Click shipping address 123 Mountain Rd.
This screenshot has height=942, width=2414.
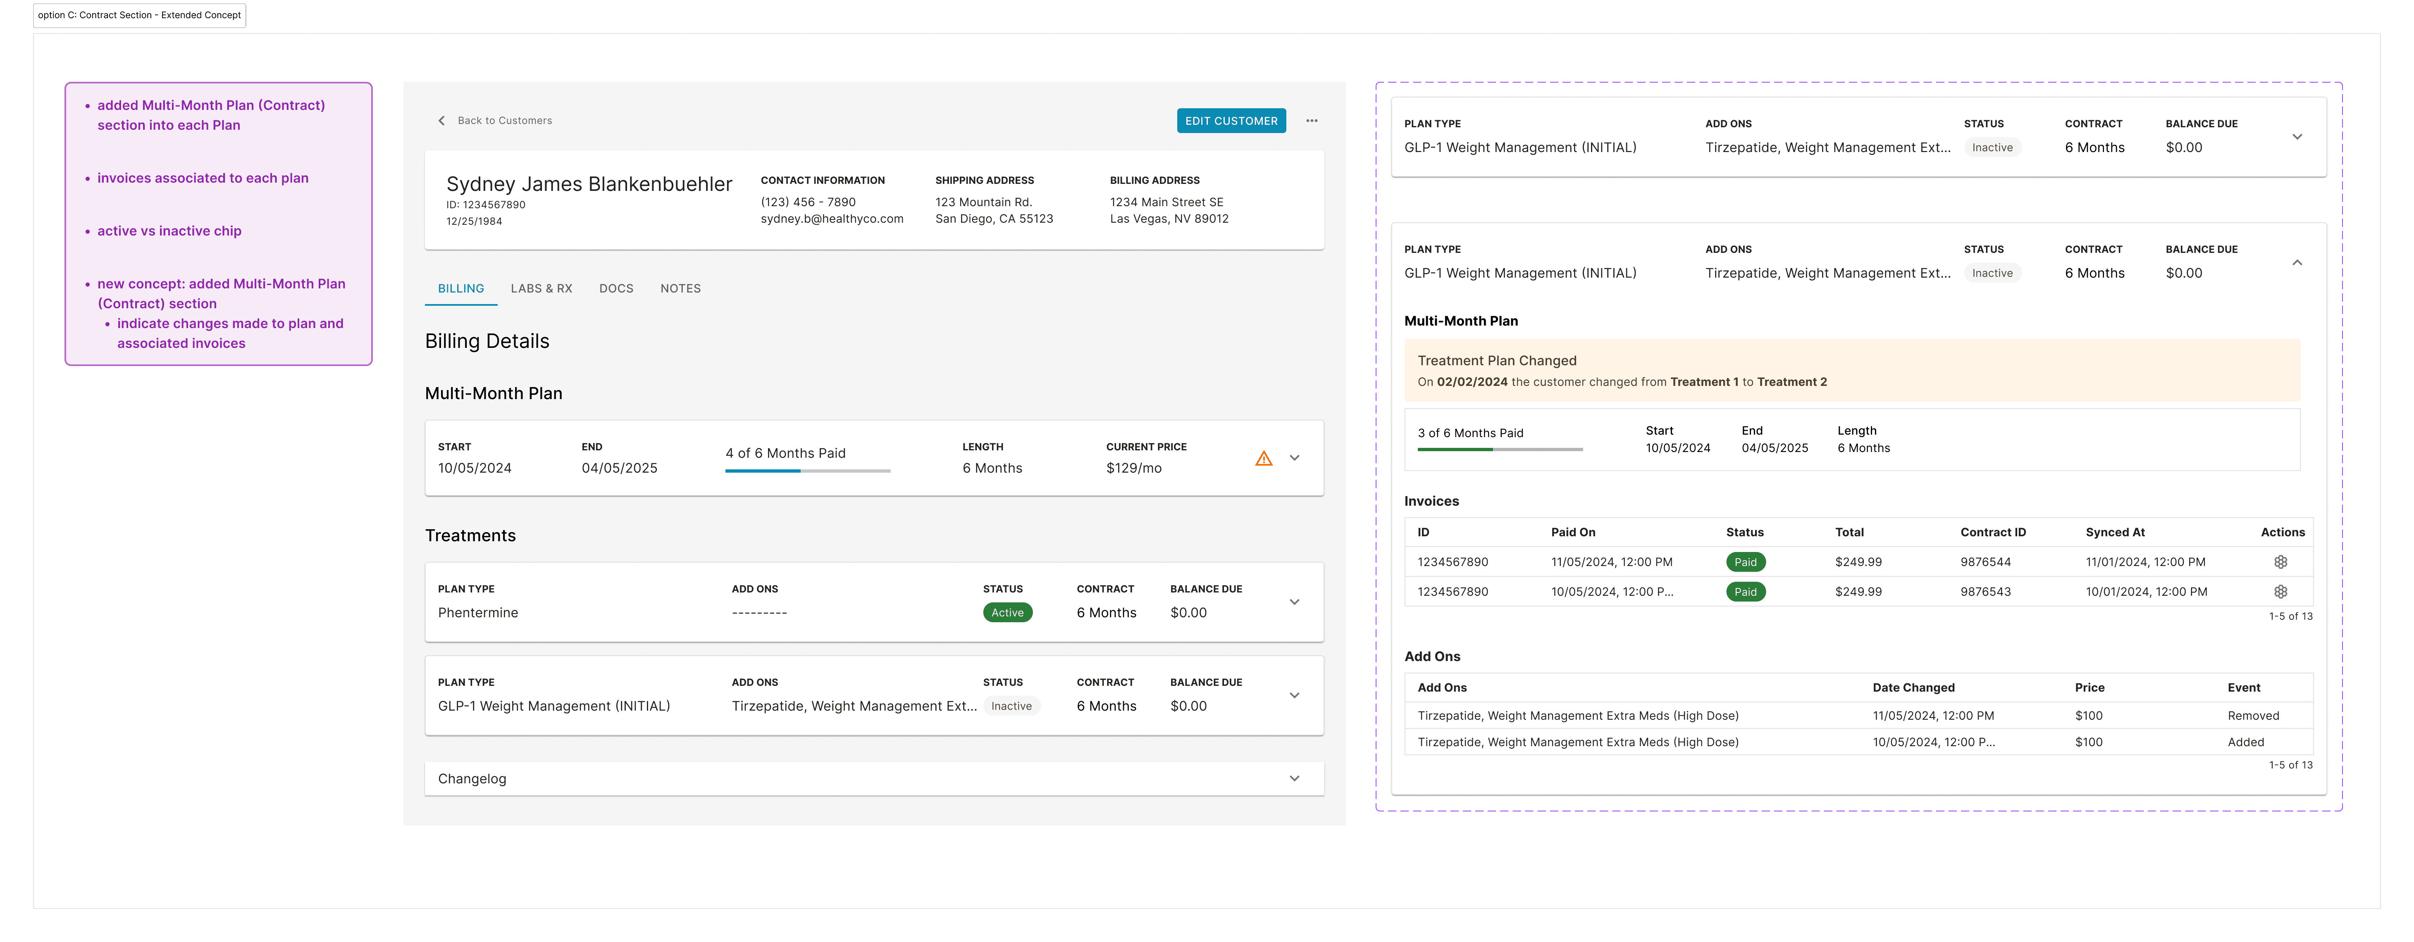(x=983, y=202)
